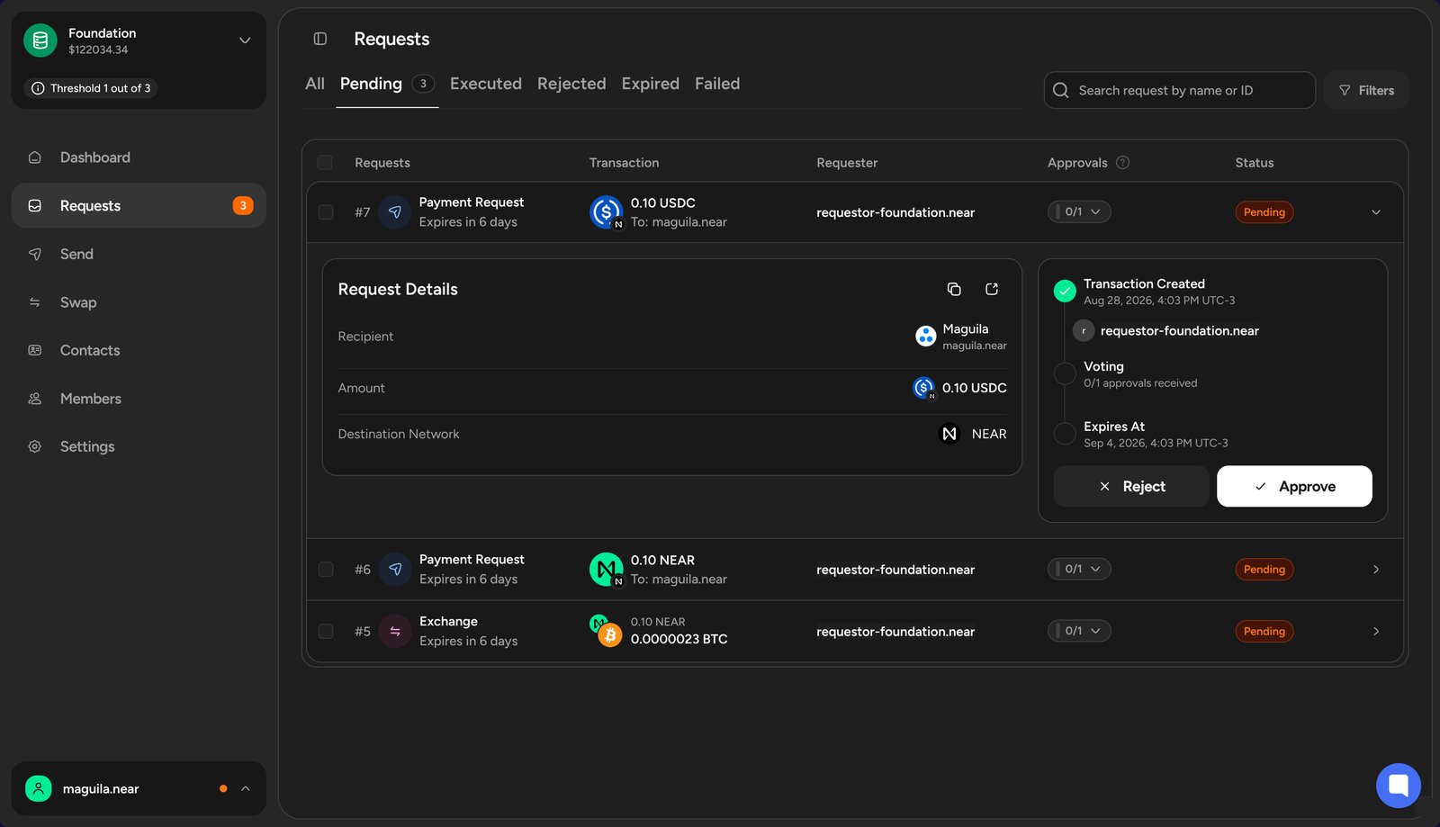1440x827 pixels.
Task: Click the 0.0000023 BTC amount text
Action: (x=679, y=639)
